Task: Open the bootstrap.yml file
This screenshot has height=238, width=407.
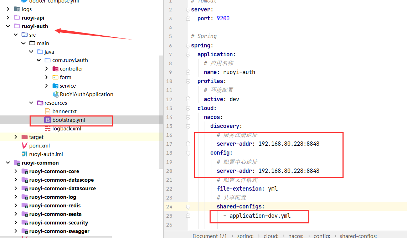Action: click(68, 120)
